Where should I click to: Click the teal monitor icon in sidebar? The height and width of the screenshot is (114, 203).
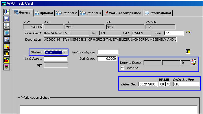tap(7, 33)
